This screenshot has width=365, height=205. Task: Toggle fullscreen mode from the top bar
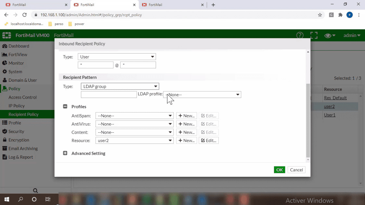(314, 35)
